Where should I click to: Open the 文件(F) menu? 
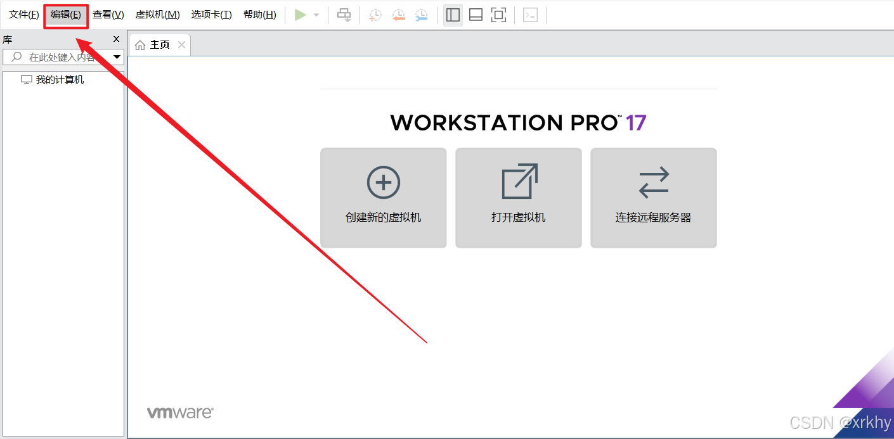click(24, 15)
